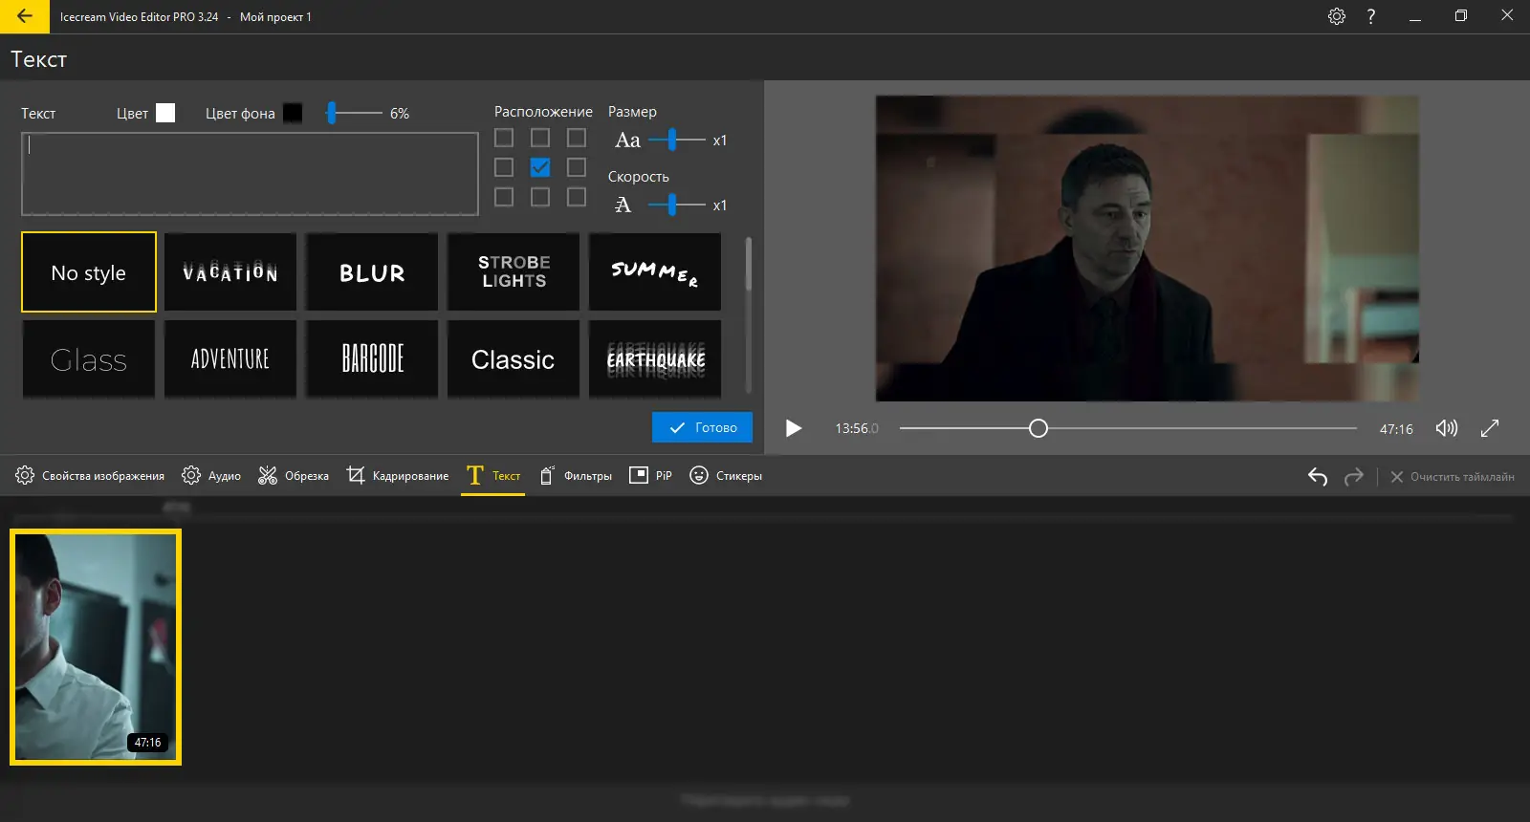Set text position to top-left
1530x822 pixels.
[504, 138]
